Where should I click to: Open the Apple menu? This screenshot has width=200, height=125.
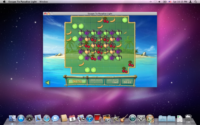pyautogui.click(x=4, y=2)
